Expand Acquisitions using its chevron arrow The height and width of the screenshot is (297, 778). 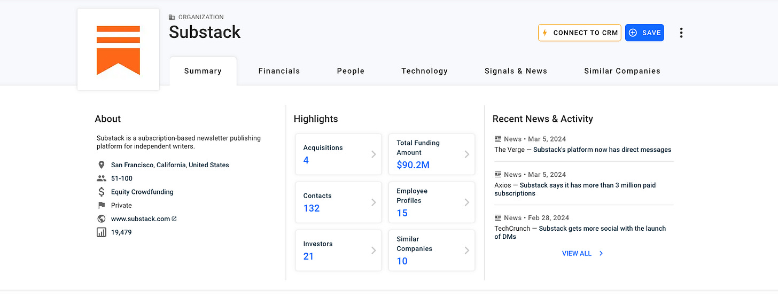click(x=374, y=154)
